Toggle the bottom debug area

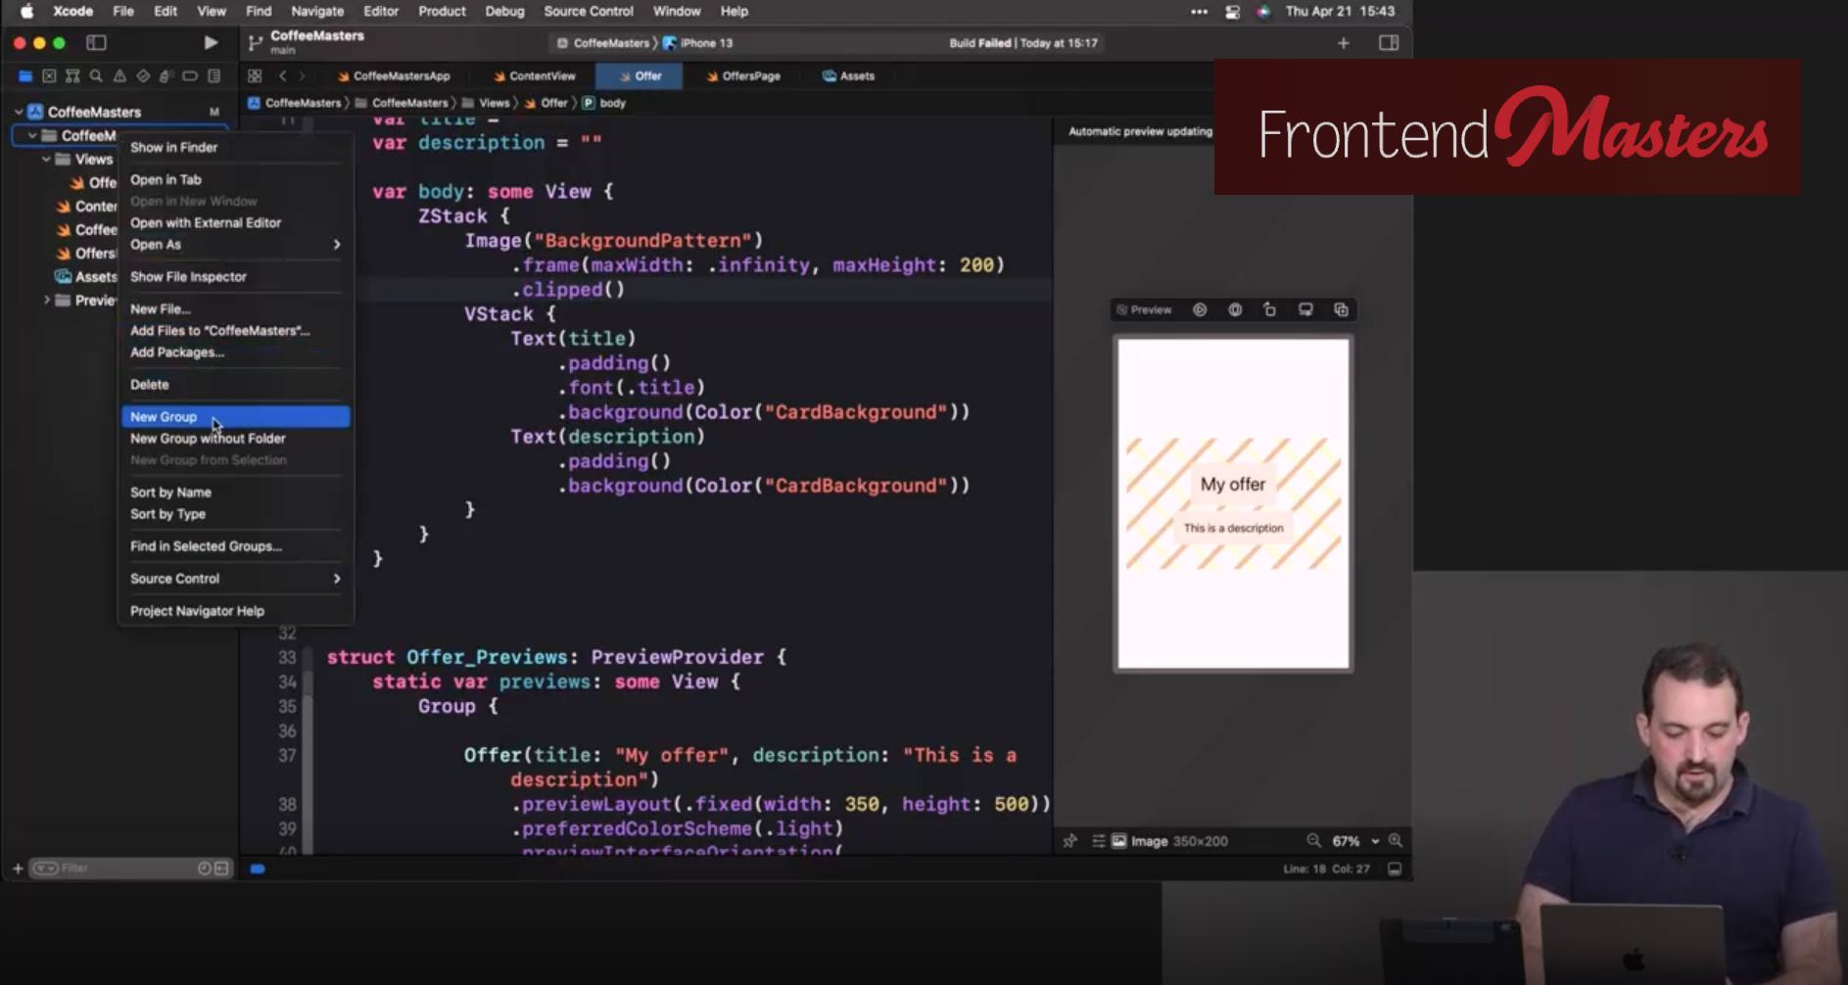tap(1395, 868)
